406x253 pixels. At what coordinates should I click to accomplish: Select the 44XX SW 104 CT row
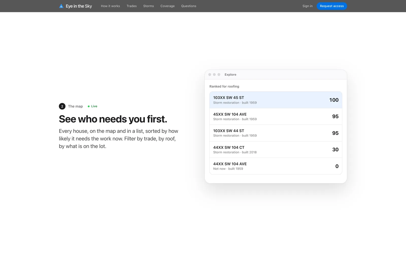(x=276, y=150)
